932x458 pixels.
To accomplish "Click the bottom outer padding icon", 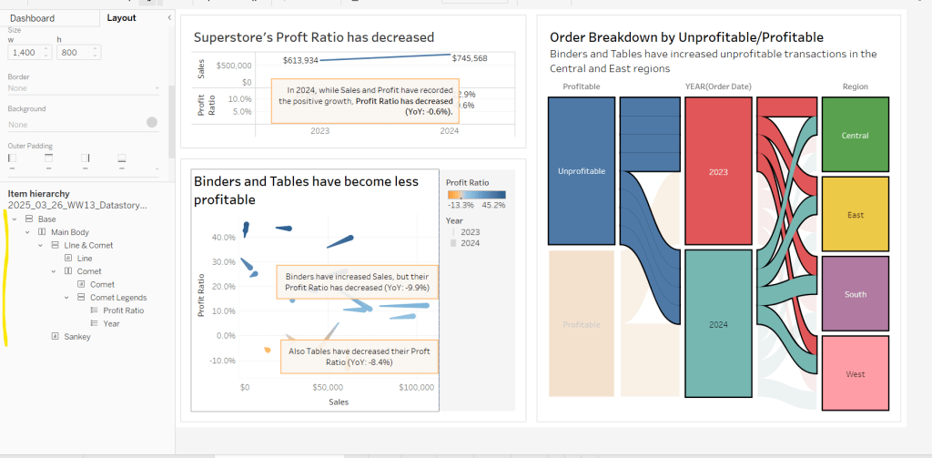I will (121, 158).
